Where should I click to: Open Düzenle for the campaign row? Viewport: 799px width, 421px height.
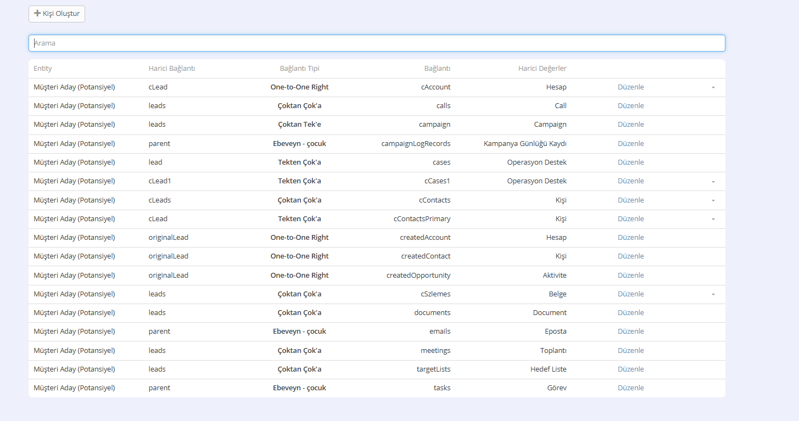tap(630, 125)
